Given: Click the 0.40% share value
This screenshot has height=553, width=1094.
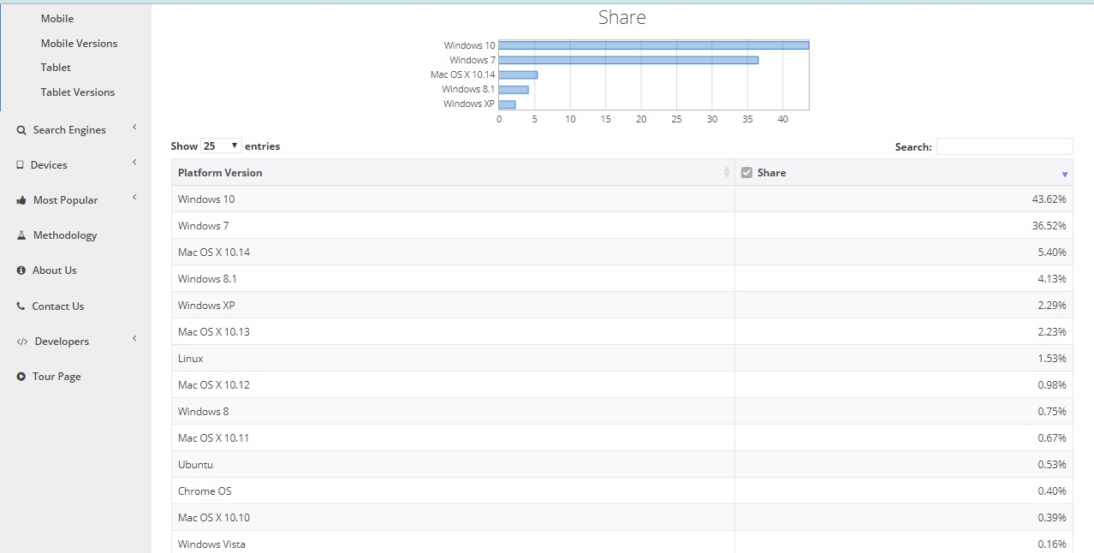Looking at the screenshot, I should [1052, 491].
